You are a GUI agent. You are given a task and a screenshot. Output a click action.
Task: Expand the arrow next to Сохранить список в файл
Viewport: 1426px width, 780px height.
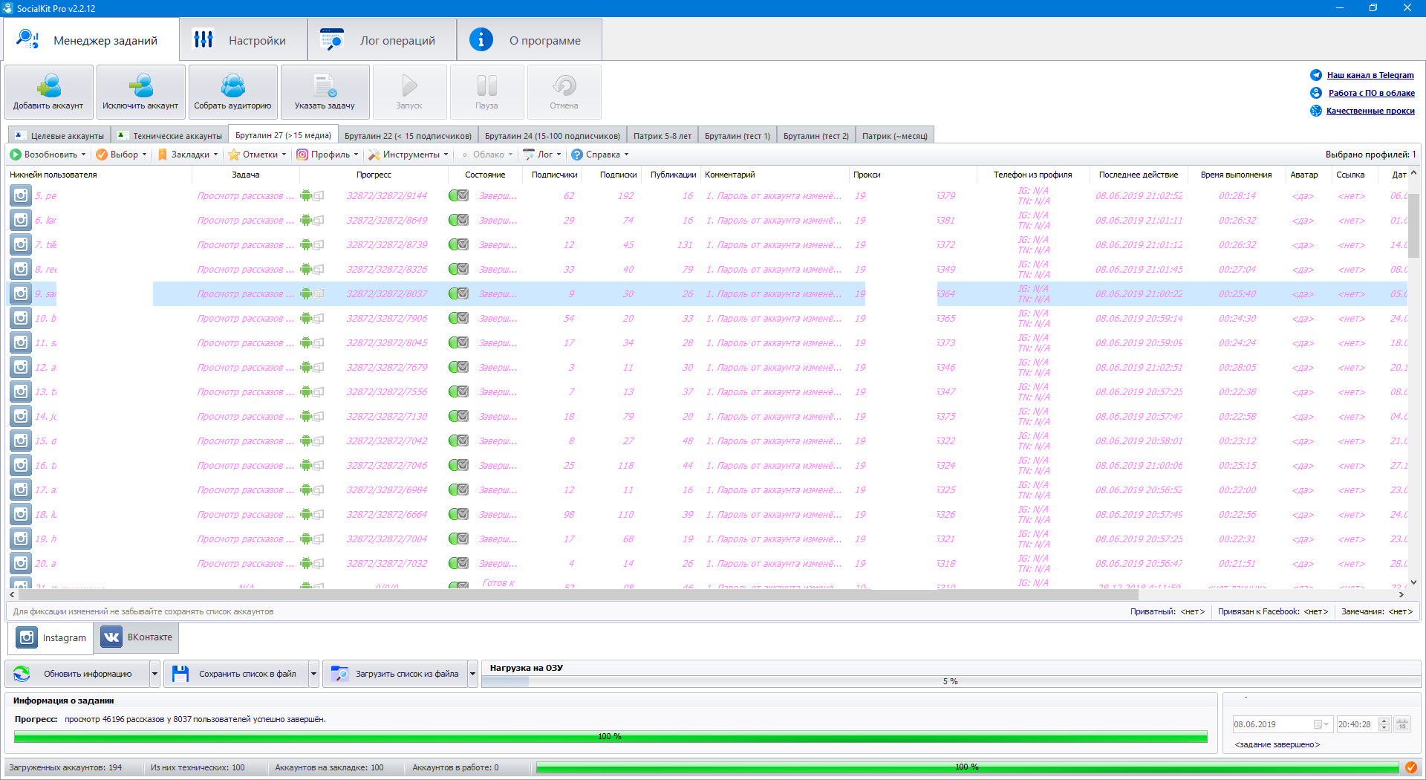[x=313, y=674]
